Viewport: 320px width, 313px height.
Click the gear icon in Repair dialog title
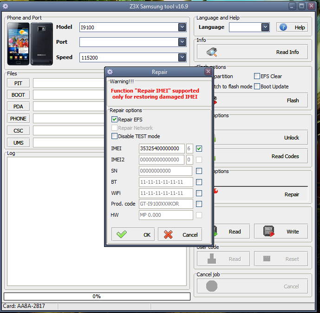pyautogui.click(x=110, y=72)
